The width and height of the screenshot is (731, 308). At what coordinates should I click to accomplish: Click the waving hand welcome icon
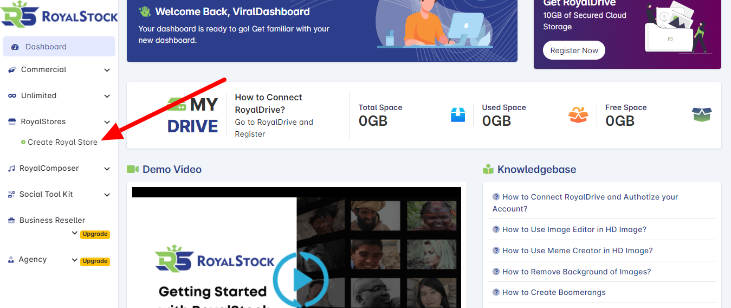click(144, 11)
